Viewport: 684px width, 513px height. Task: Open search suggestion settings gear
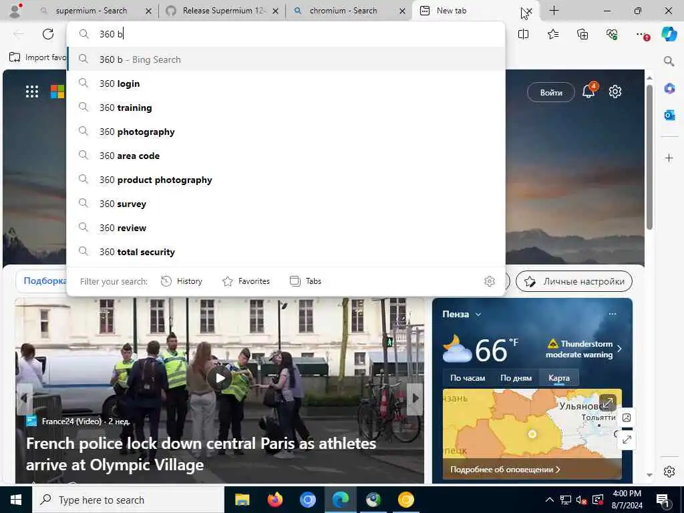490,281
